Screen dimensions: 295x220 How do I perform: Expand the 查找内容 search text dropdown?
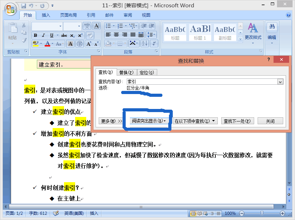280,82
